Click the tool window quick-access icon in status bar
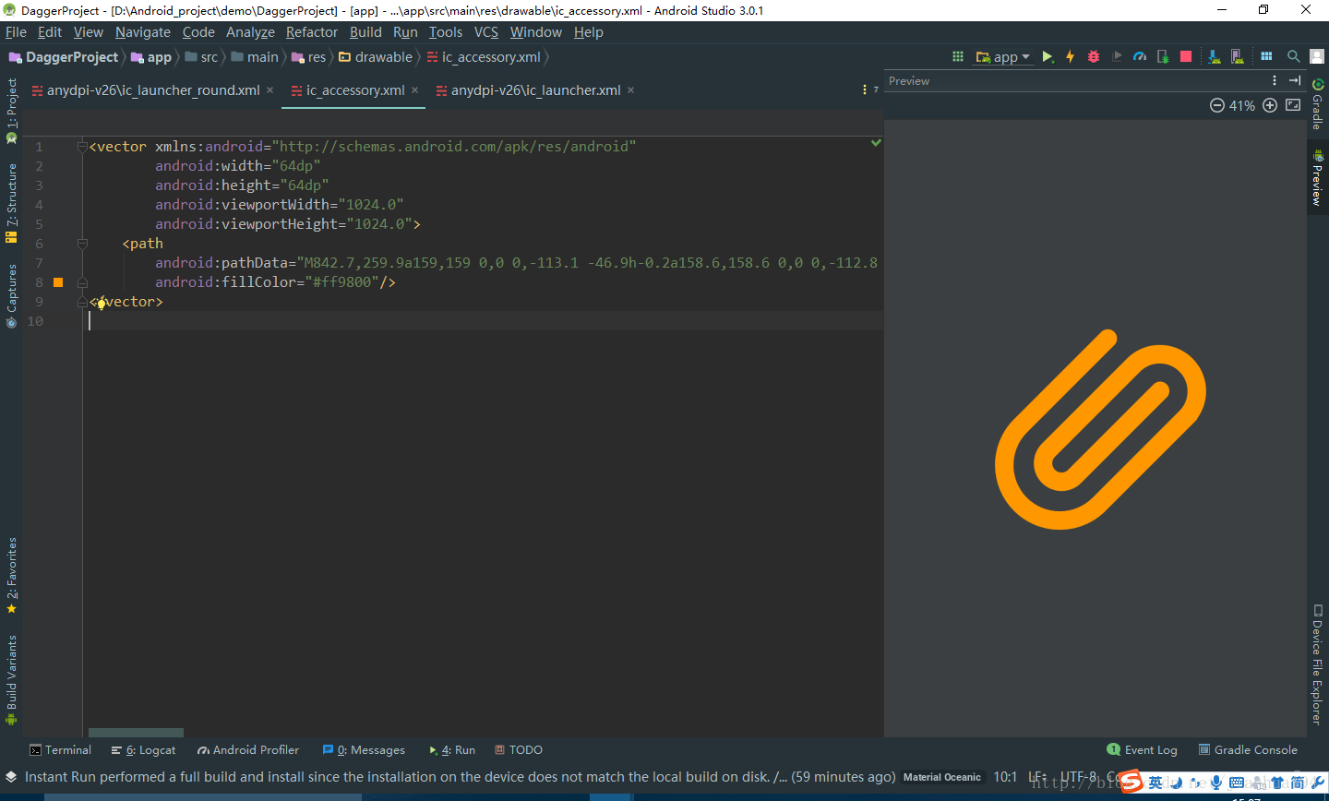The width and height of the screenshot is (1329, 801). tap(11, 778)
